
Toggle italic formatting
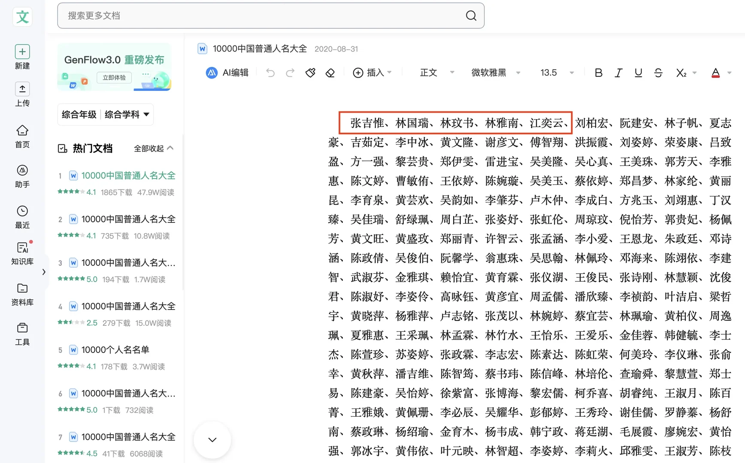pyautogui.click(x=618, y=72)
